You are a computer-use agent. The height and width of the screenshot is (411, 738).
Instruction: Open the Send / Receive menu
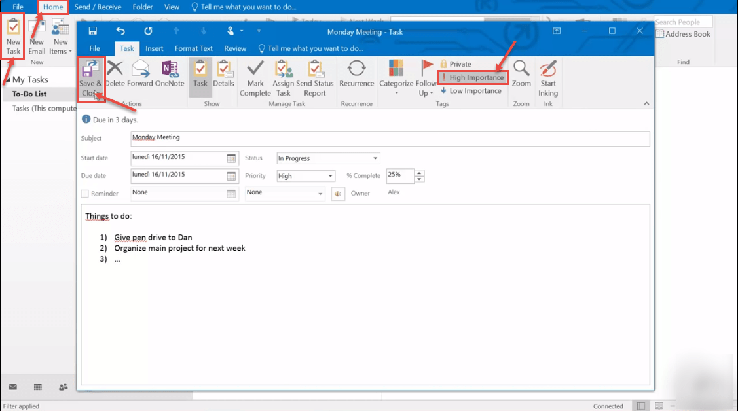click(x=98, y=7)
